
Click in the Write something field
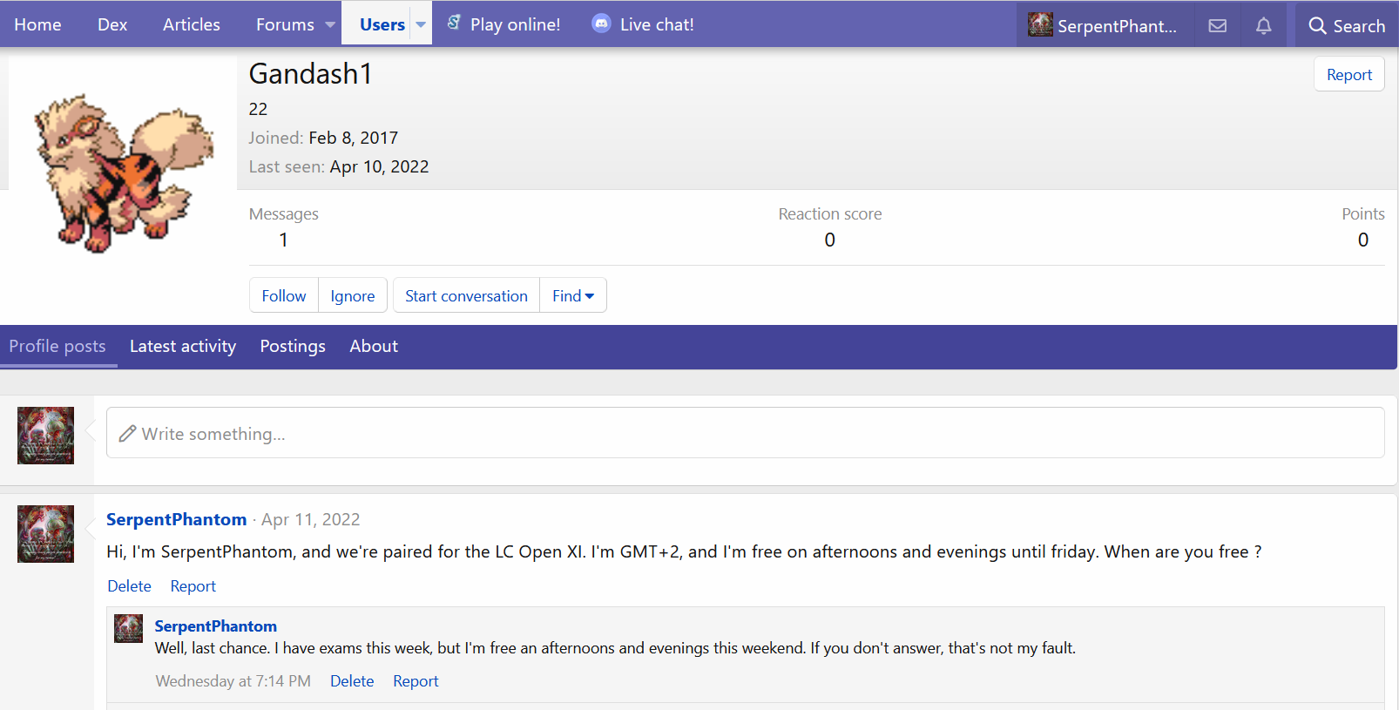click(x=745, y=433)
